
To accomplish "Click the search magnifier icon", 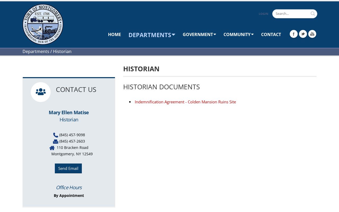I will pyautogui.click(x=313, y=14).
